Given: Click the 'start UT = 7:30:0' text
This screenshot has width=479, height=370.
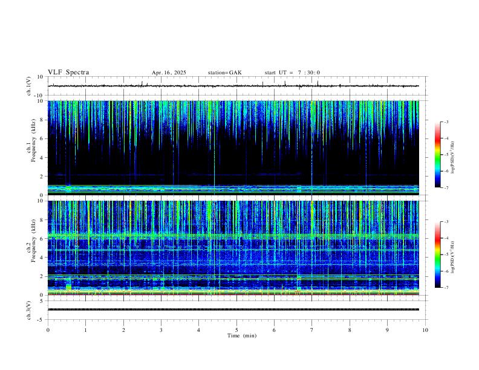Looking at the screenshot, I should click(292, 73).
